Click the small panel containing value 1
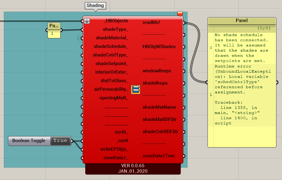282x180 pixels. (x=54, y=33)
